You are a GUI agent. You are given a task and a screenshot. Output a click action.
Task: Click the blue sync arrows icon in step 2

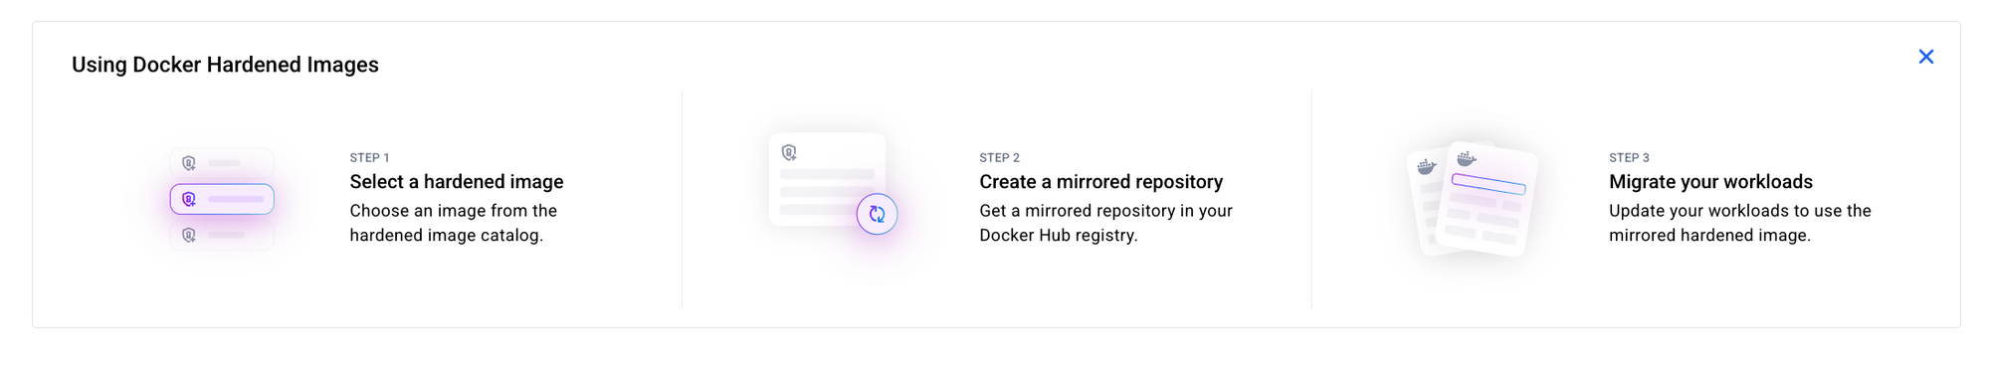coord(877,214)
